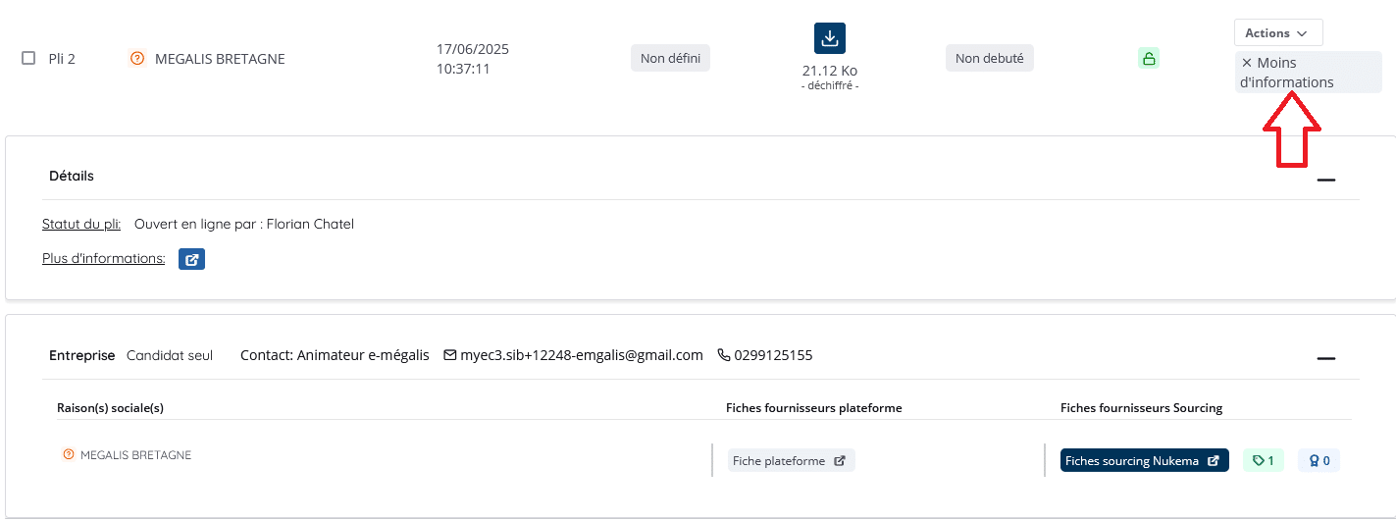Click the Statut du pli label

click(x=81, y=224)
